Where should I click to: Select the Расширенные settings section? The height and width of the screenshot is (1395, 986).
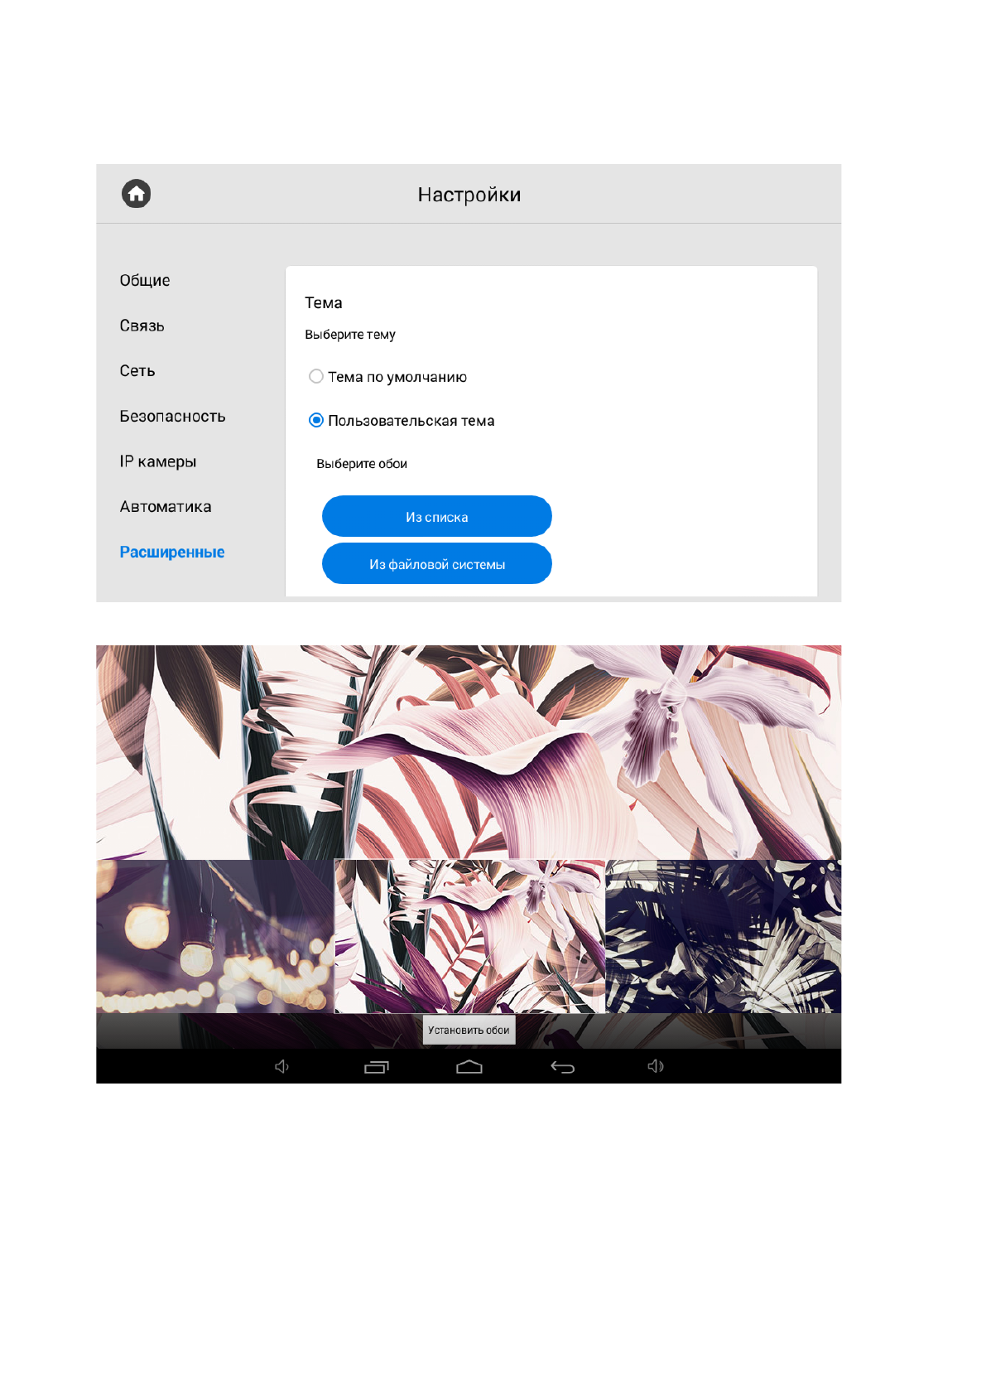[x=172, y=553]
